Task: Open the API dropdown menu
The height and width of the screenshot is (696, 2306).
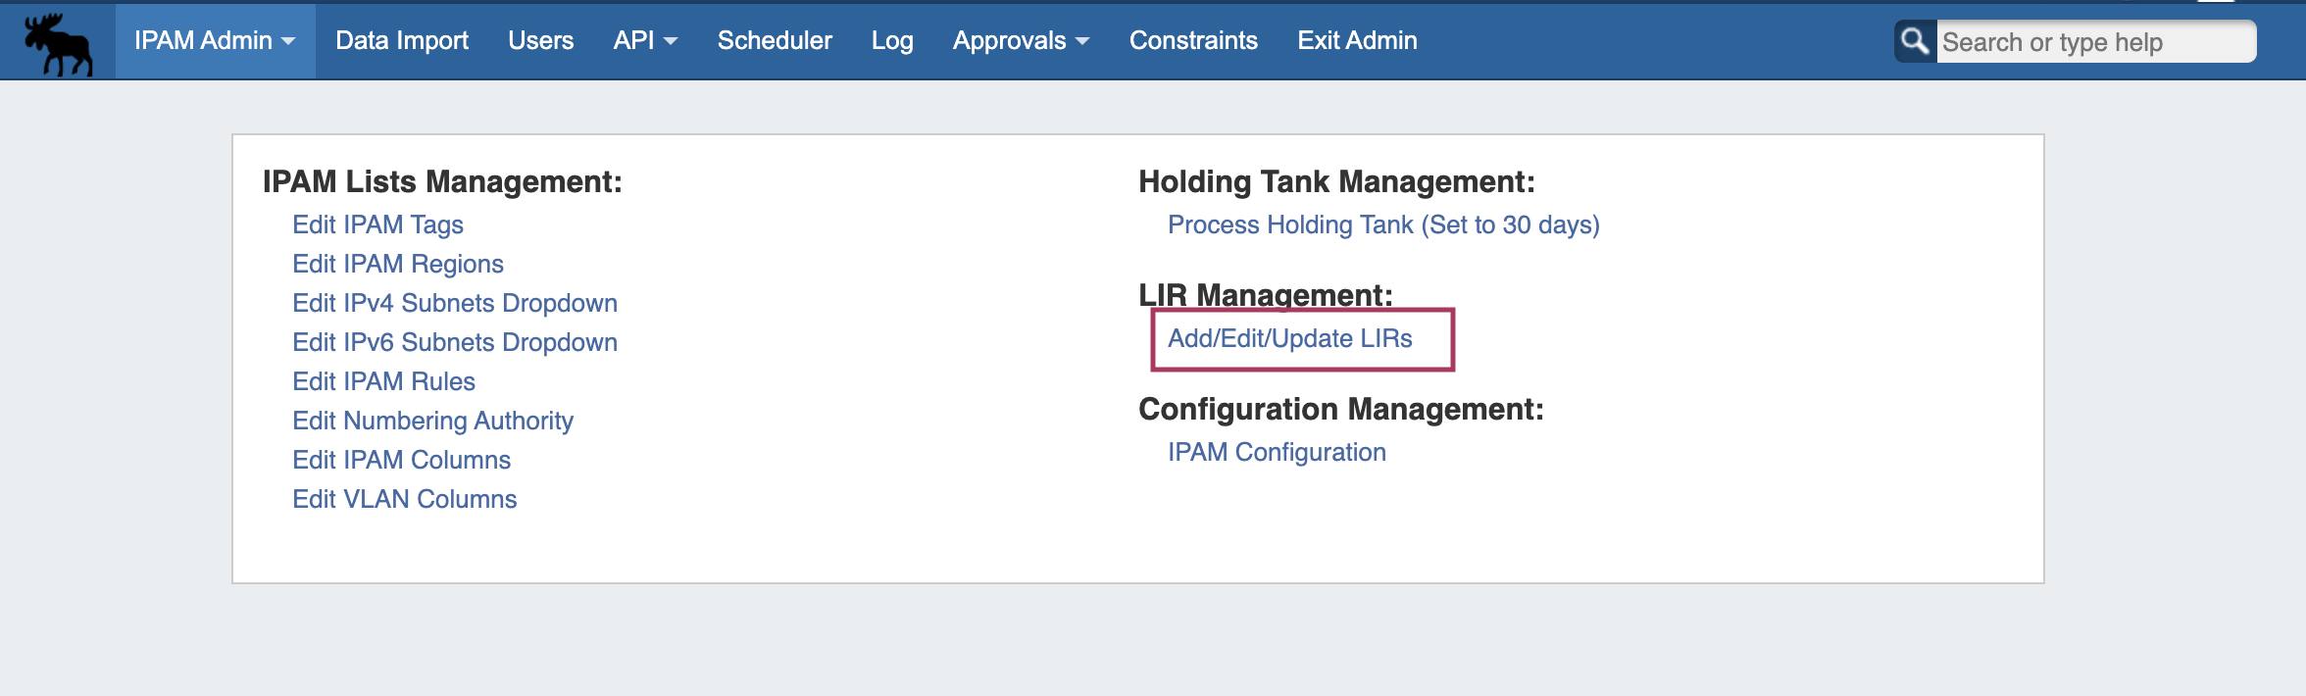Action: coord(645,41)
